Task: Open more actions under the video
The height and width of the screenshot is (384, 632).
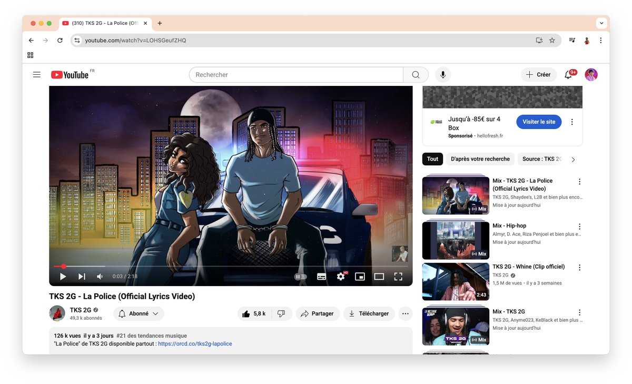Action: click(406, 314)
